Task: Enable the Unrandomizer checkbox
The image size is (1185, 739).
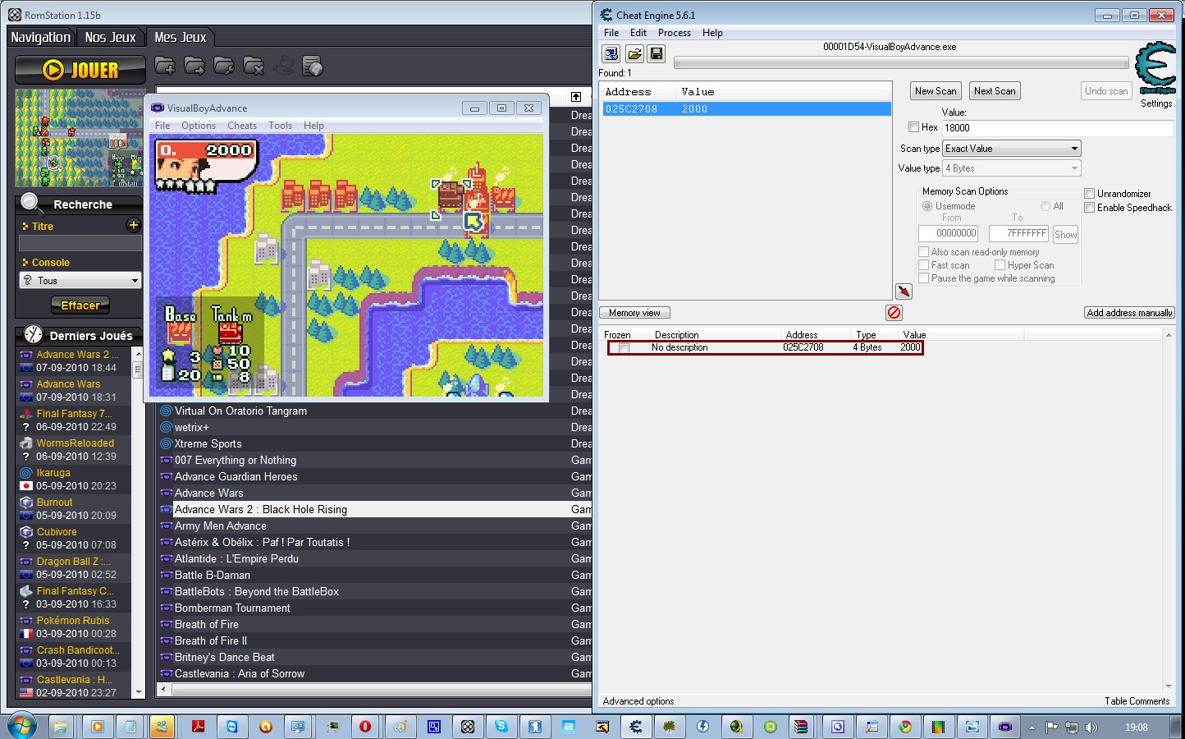Action: (1089, 194)
